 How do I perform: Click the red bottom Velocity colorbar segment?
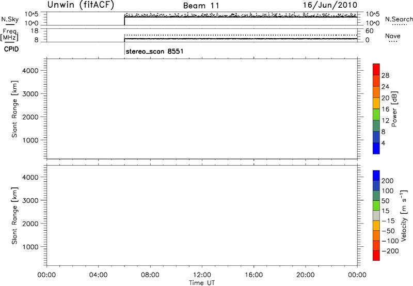tap(376, 256)
